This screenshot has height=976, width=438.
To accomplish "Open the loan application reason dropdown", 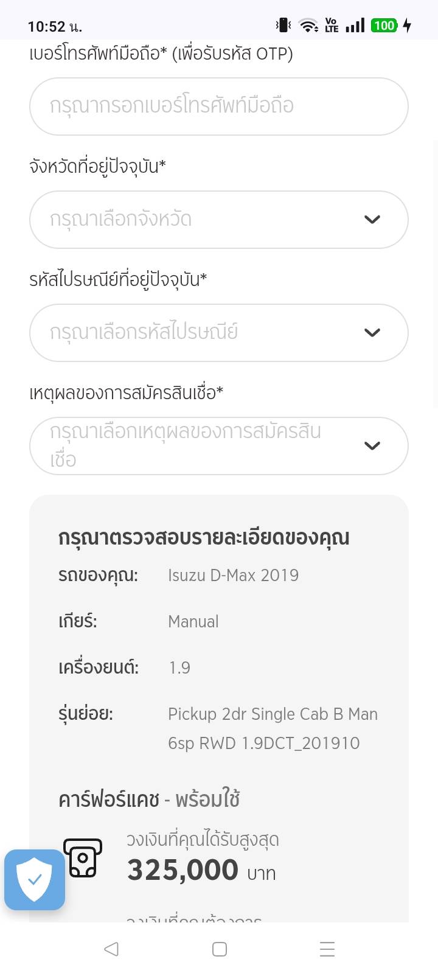I will (201, 446).
